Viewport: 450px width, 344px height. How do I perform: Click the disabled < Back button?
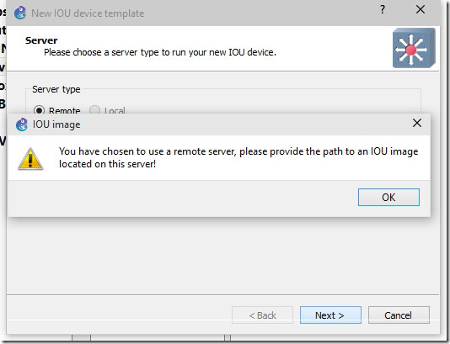tap(262, 315)
